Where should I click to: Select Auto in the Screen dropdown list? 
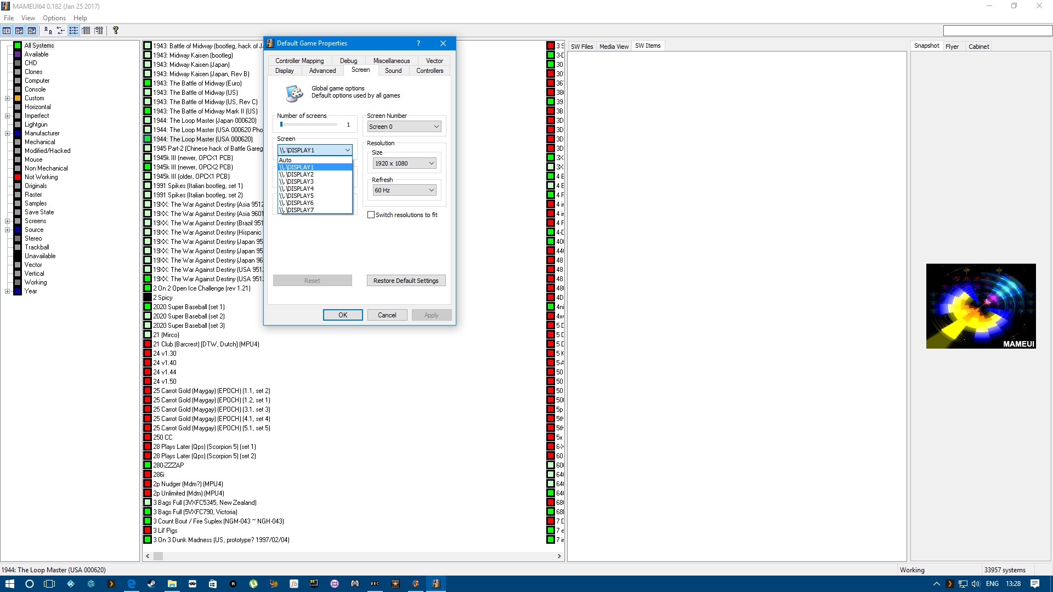[x=315, y=160]
